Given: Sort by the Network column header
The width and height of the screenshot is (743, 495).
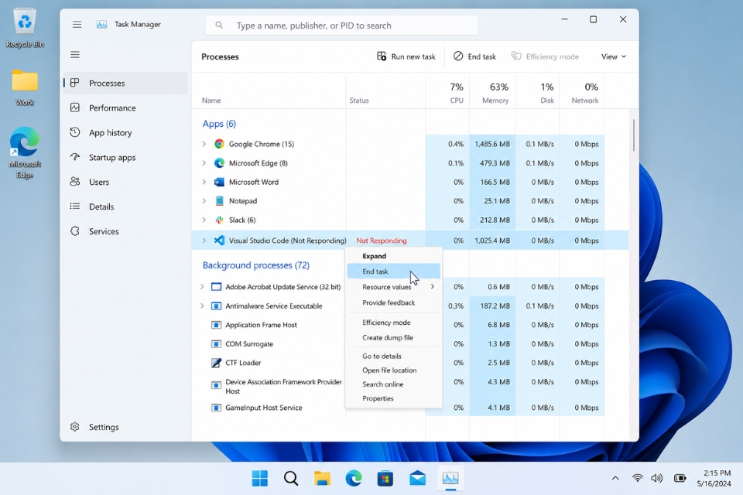Looking at the screenshot, I should 582,93.
